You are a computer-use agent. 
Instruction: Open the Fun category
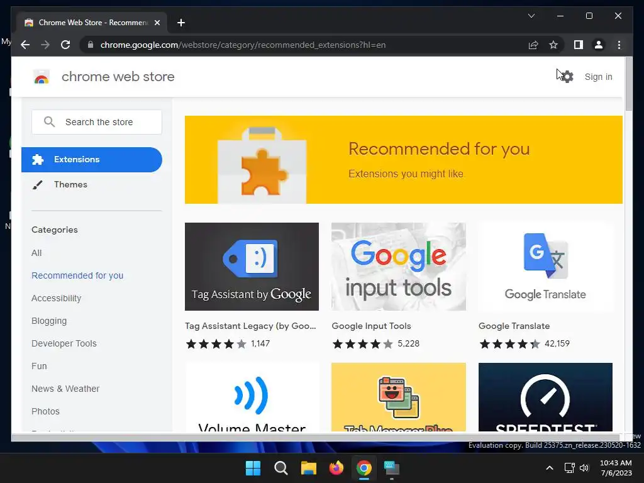tap(39, 366)
